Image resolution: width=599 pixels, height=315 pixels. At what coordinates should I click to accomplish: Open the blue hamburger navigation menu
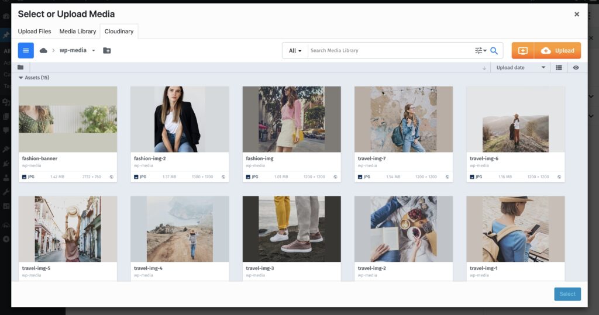pos(26,50)
